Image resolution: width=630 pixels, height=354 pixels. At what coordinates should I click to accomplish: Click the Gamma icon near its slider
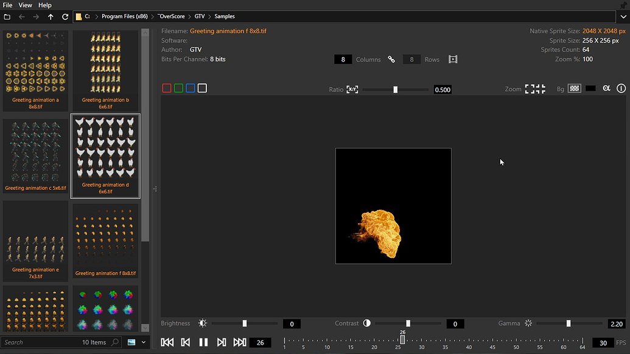(528, 323)
